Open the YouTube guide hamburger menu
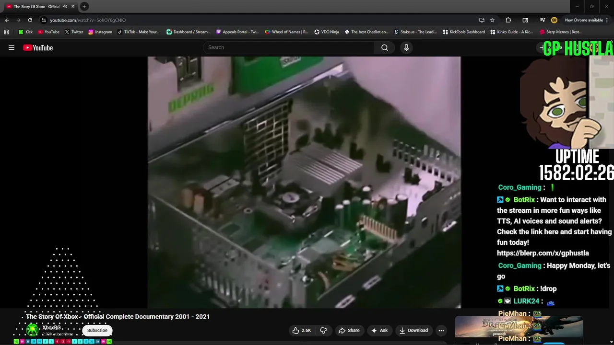Screen dimensions: 614x345 [12, 47]
